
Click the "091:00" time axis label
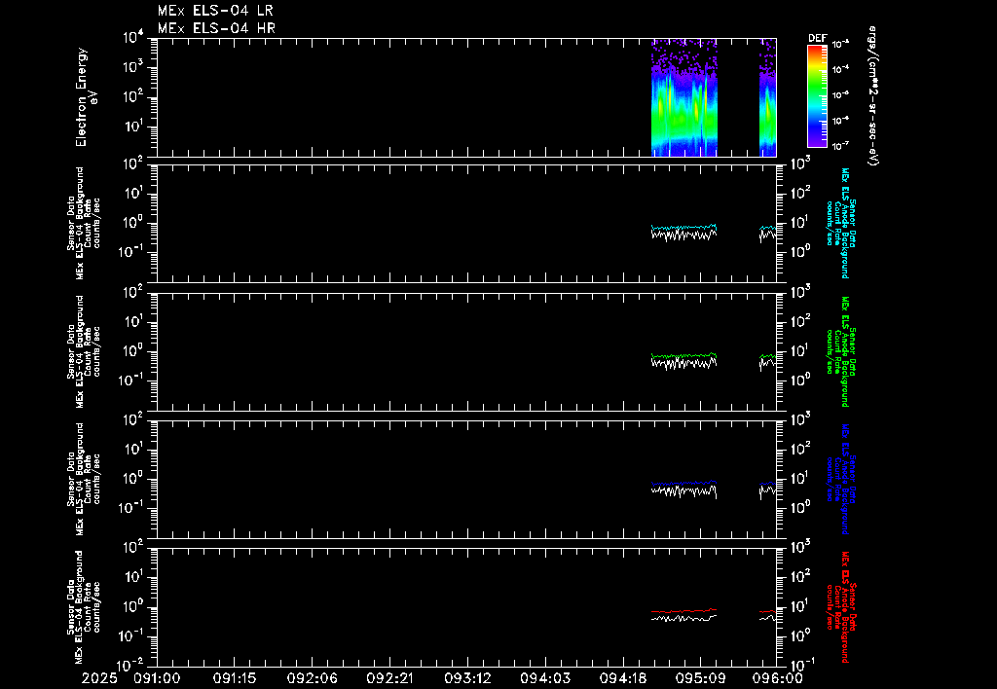coord(157,678)
